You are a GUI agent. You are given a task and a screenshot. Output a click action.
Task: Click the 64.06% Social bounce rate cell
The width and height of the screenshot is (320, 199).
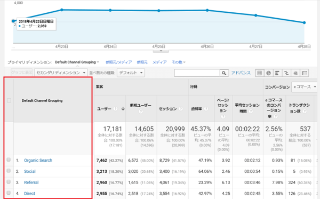pos(205,171)
